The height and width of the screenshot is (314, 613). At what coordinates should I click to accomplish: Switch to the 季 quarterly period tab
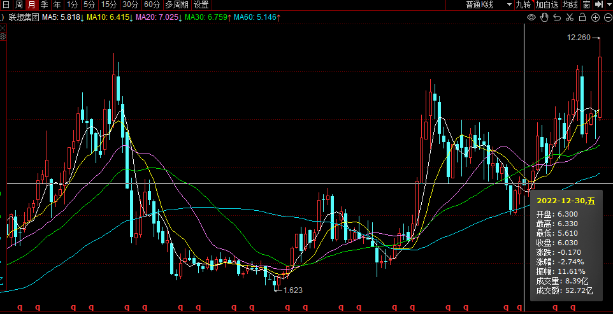click(x=44, y=4)
